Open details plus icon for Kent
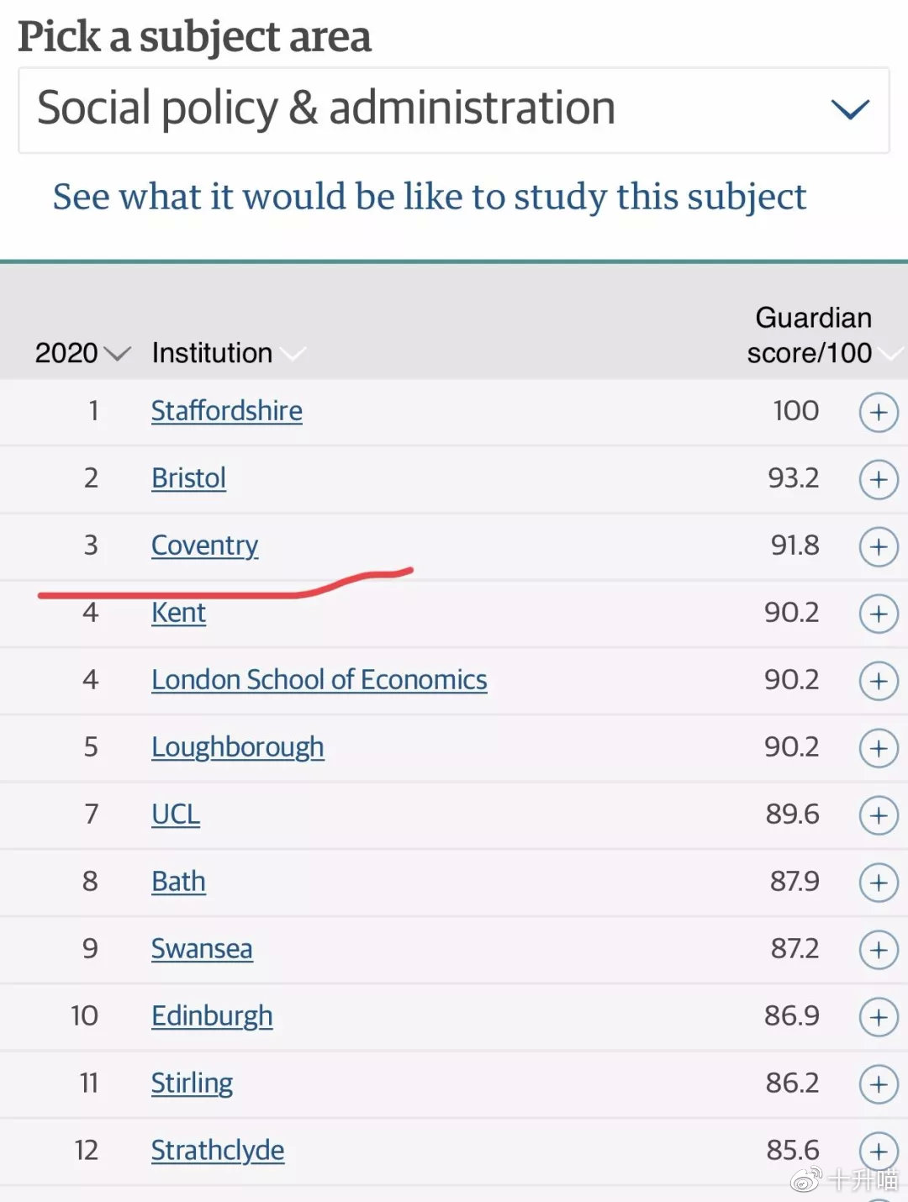The image size is (908, 1202). 879,614
